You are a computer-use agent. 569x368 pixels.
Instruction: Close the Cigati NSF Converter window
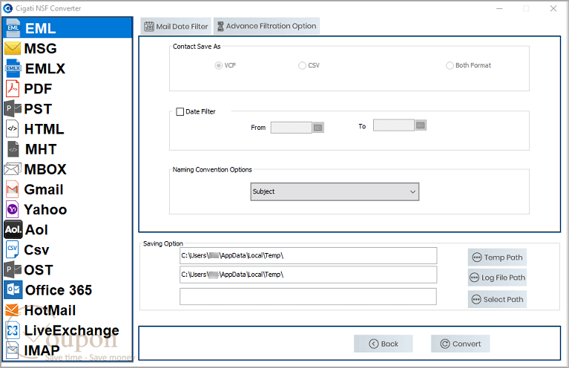coord(553,8)
